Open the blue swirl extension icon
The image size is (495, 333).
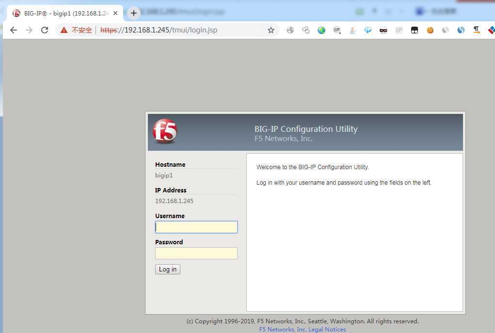pyautogui.click(x=461, y=30)
